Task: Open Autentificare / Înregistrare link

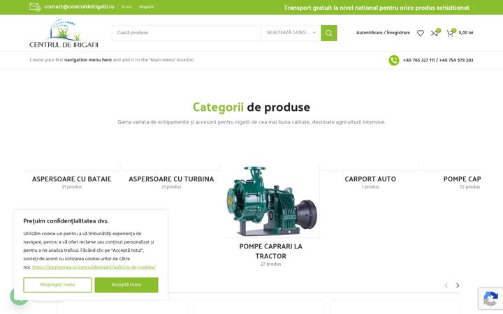Action: coord(383,33)
